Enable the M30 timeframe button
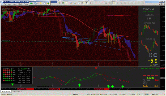Screen dimensions: 166x96 pos(125,3)
